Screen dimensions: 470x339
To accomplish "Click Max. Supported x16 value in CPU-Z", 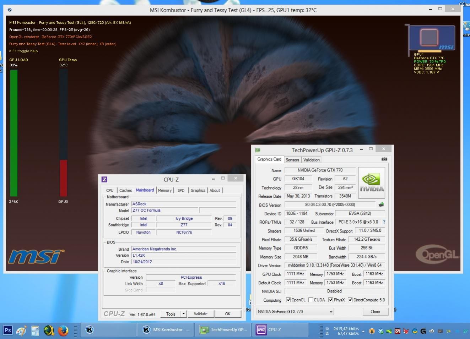I will pyautogui.click(x=222, y=283).
